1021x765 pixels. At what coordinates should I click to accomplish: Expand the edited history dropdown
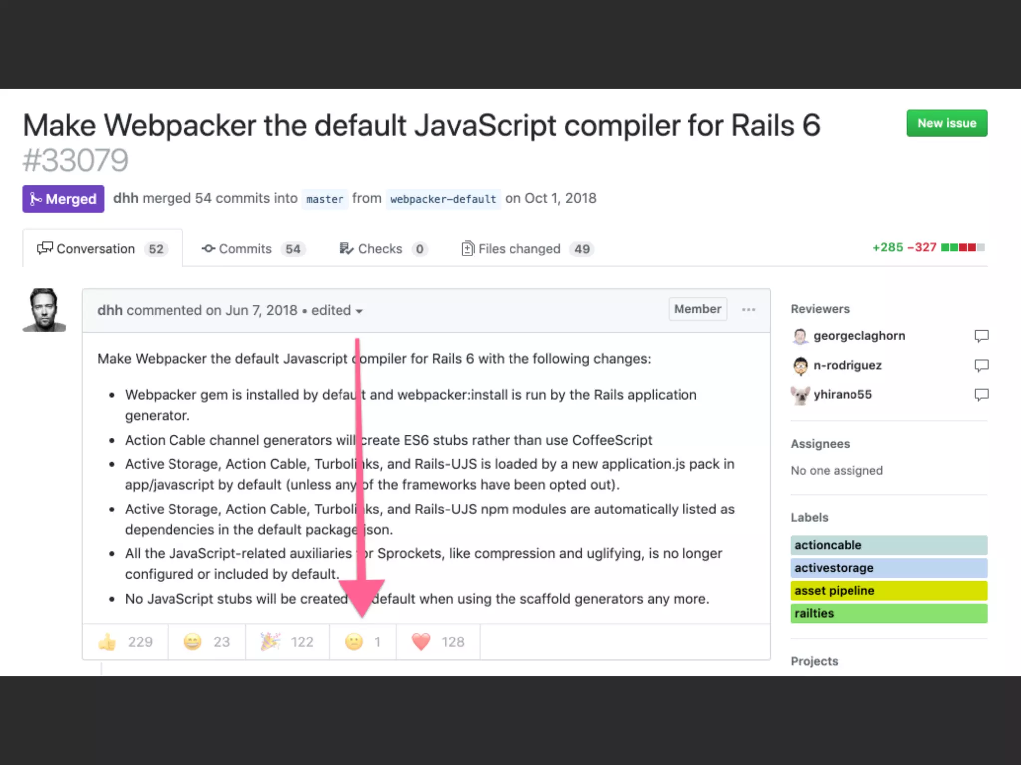click(337, 311)
